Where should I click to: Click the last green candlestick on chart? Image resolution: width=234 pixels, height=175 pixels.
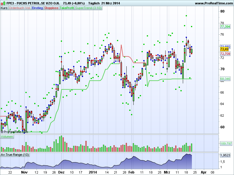click(192, 51)
